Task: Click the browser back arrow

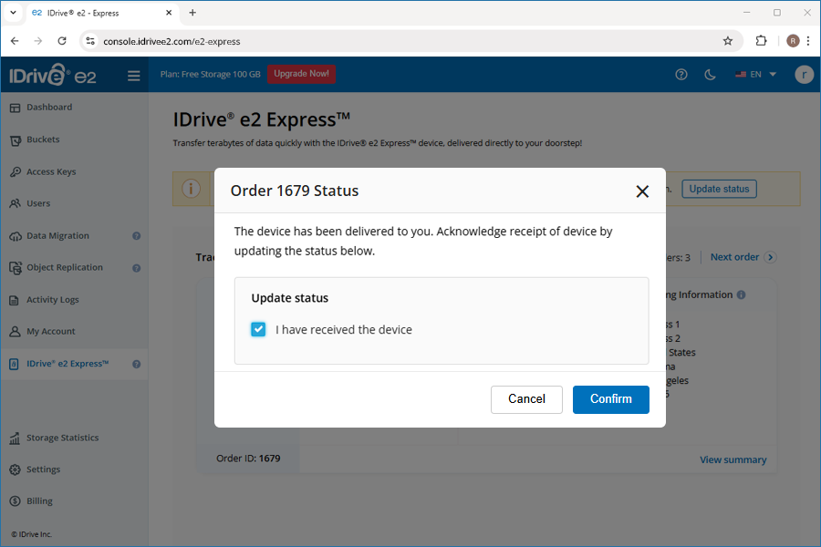Action: click(15, 41)
